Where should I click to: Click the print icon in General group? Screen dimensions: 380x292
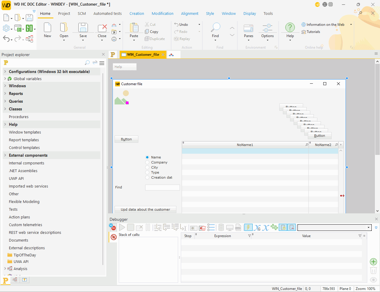pos(114,39)
